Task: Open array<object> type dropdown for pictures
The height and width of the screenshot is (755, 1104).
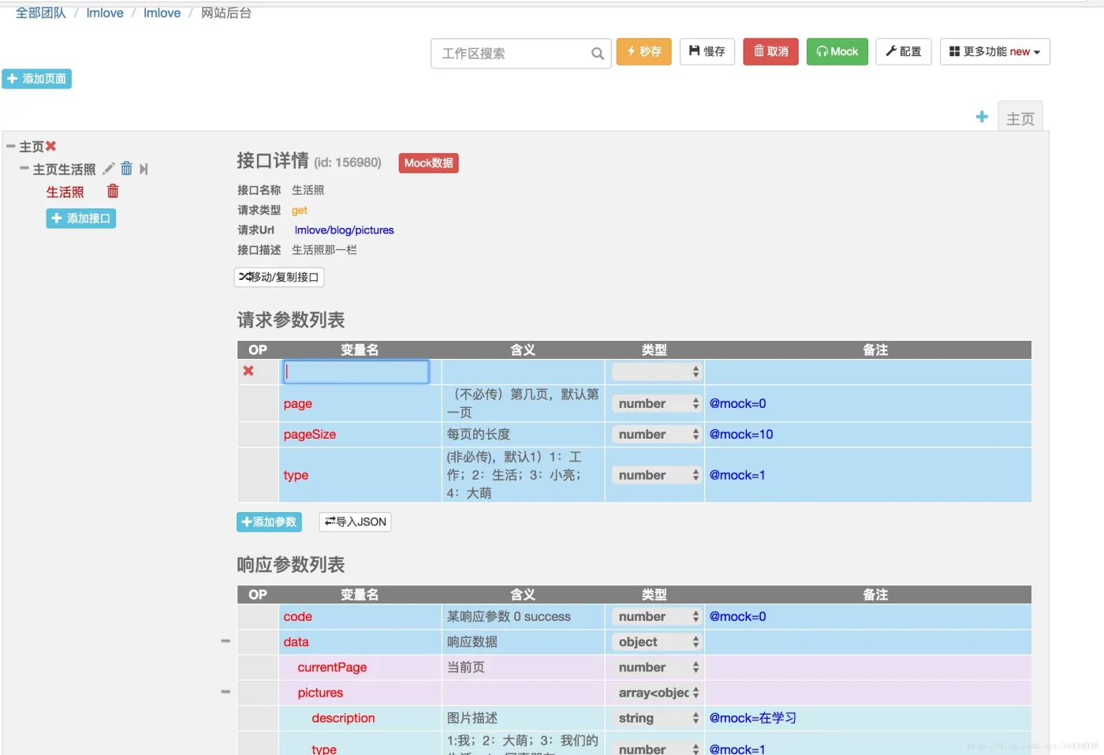Action: [x=656, y=693]
